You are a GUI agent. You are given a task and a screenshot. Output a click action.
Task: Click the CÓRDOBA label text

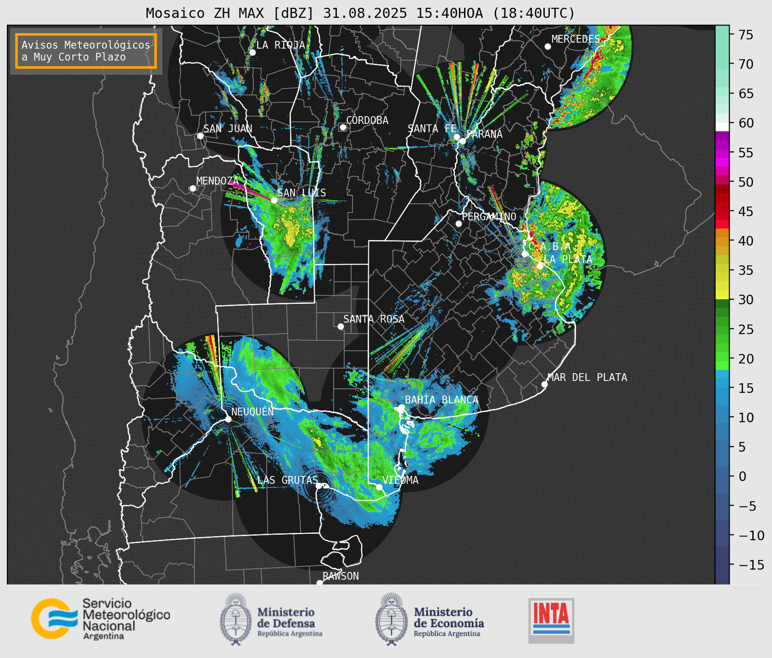(367, 120)
